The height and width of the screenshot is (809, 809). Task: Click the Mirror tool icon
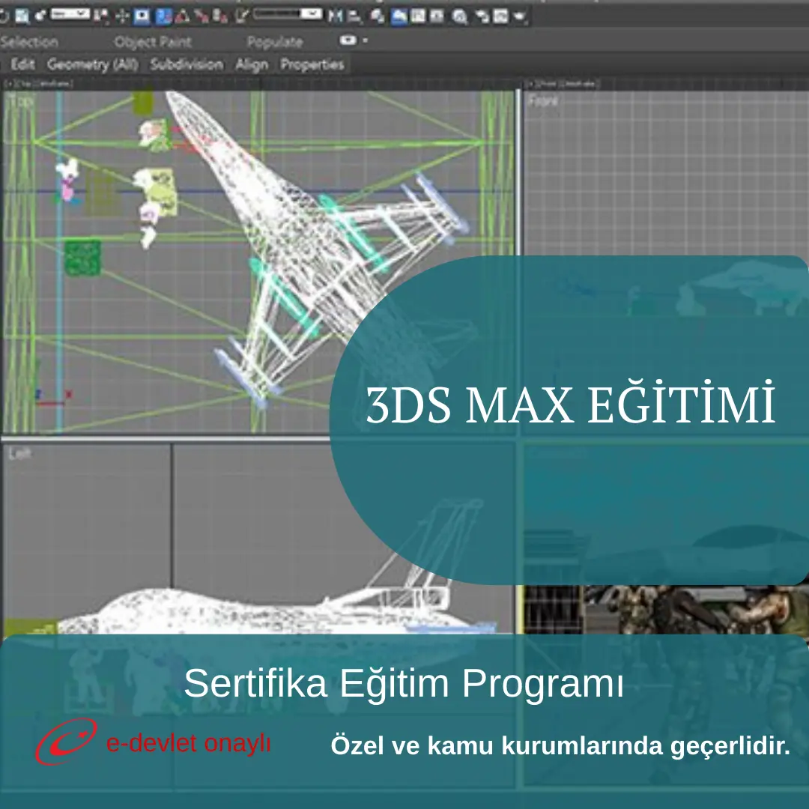coord(335,16)
